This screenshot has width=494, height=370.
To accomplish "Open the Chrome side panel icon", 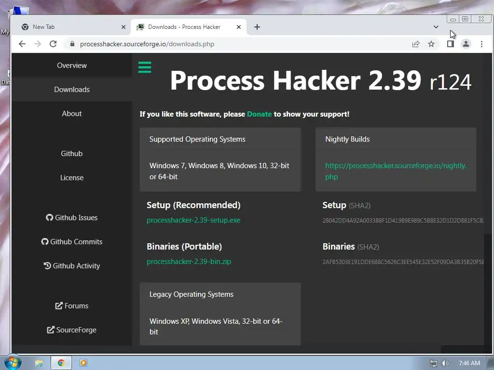I will (x=451, y=44).
